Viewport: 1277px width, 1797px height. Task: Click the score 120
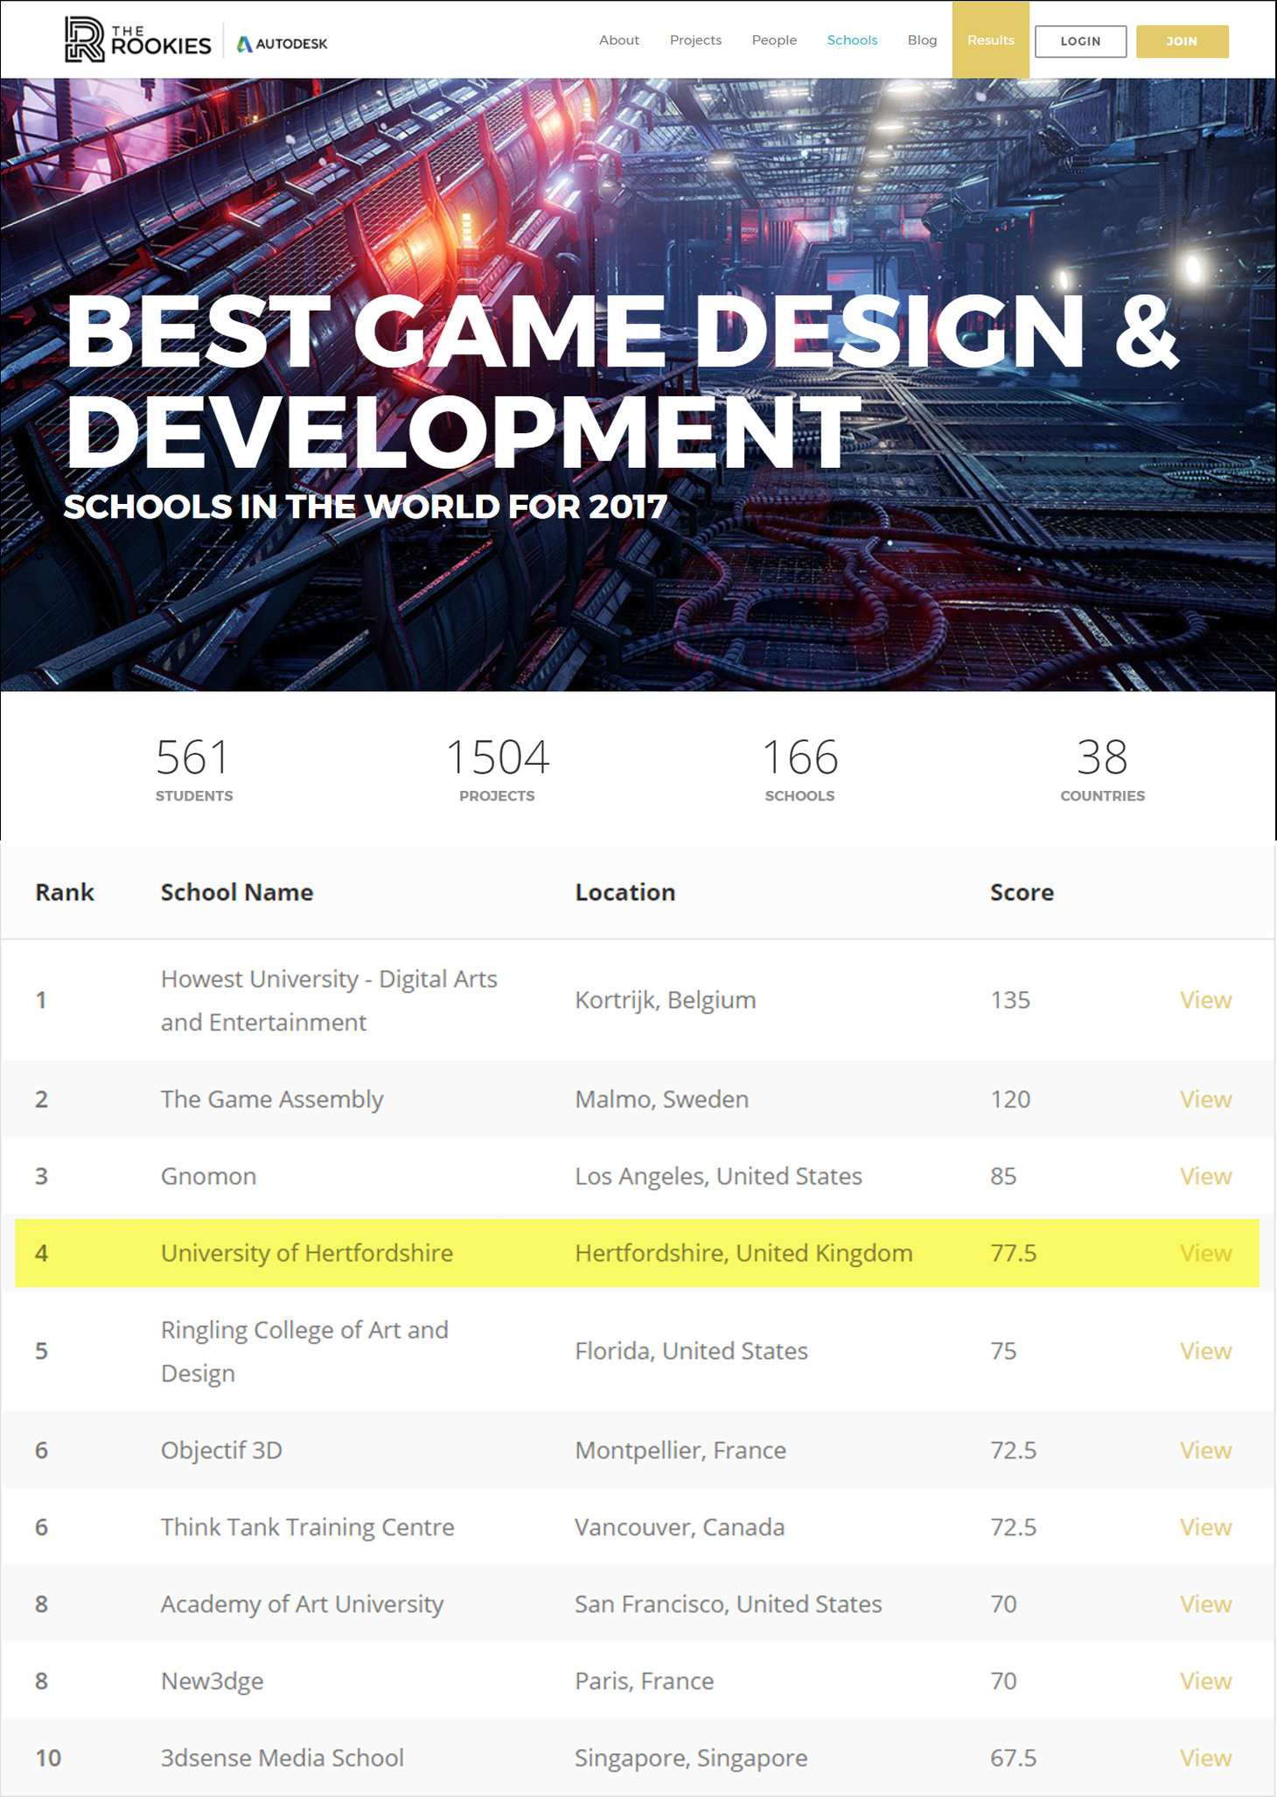1010,1099
